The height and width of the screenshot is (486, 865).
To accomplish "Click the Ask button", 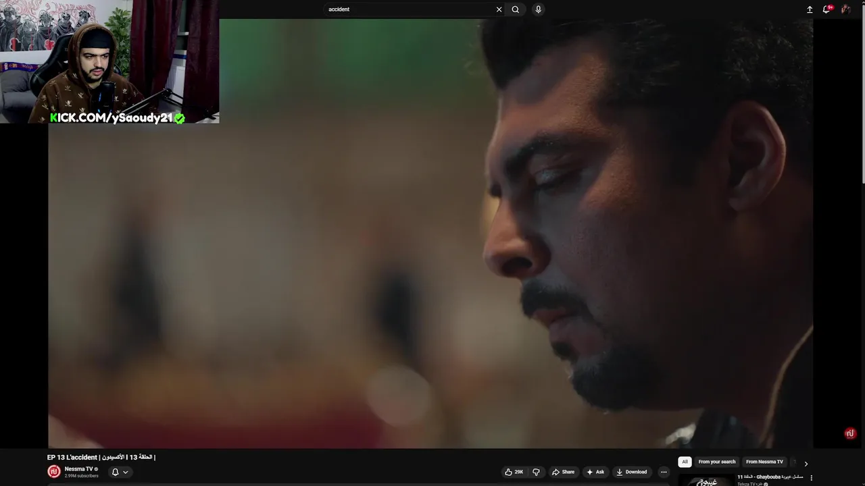I will click(x=595, y=473).
